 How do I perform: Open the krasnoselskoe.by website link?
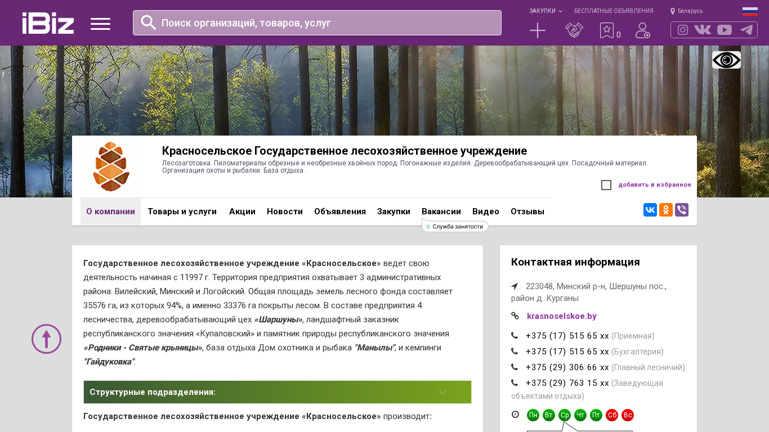coord(561,316)
